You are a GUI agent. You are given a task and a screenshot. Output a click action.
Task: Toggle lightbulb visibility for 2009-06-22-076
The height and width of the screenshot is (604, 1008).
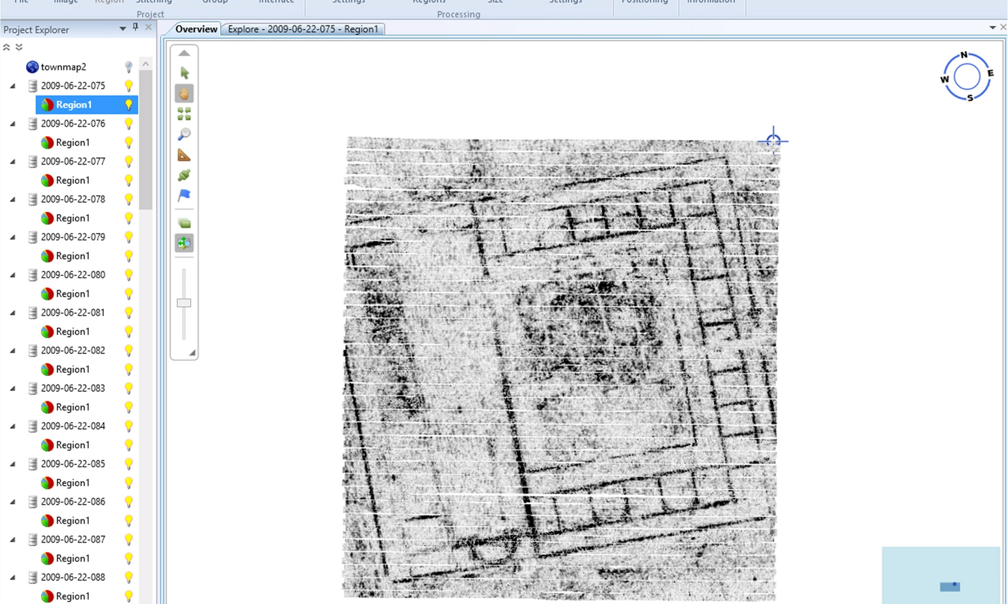pos(129,124)
